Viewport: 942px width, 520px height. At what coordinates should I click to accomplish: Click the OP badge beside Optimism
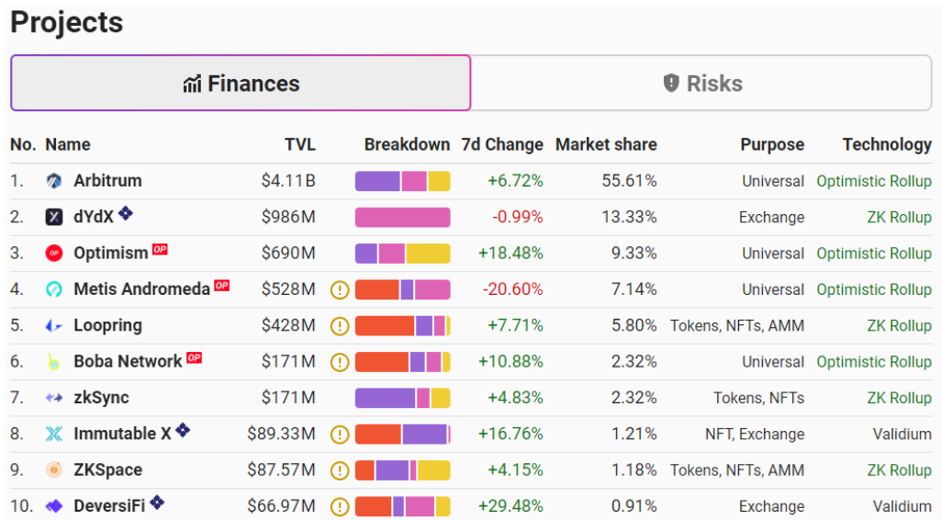(x=160, y=249)
